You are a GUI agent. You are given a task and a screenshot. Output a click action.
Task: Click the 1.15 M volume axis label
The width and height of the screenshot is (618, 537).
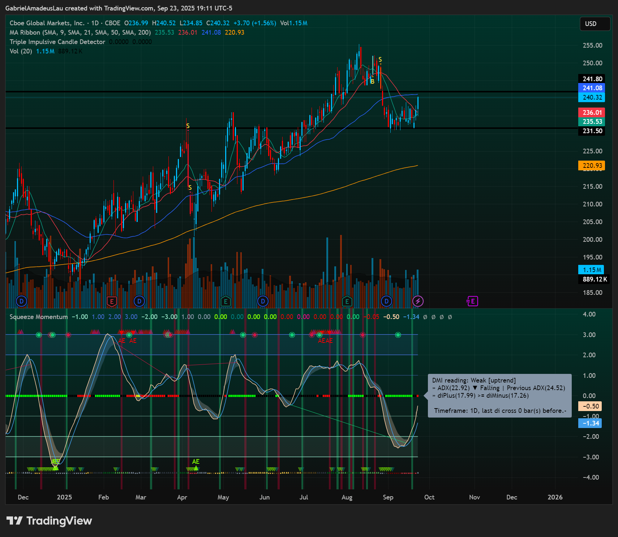(591, 270)
